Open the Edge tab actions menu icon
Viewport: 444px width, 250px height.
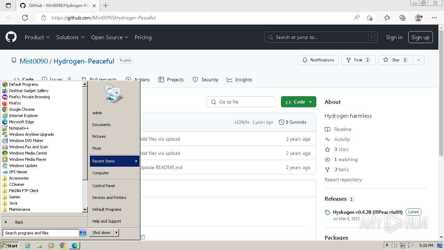[x=8, y=6]
